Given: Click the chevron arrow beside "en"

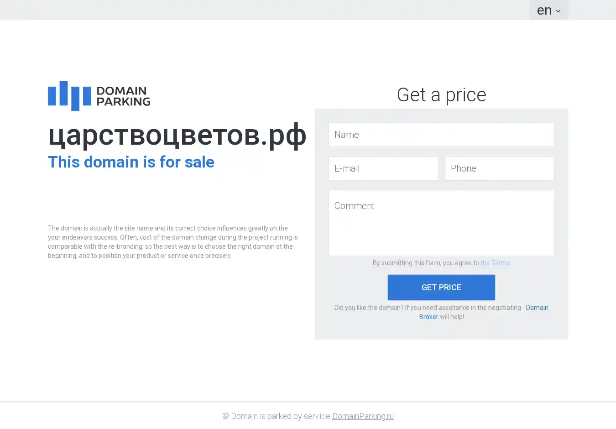Looking at the screenshot, I should (558, 11).
